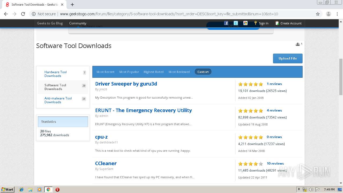Sort by the Most Popular tab

(129, 72)
